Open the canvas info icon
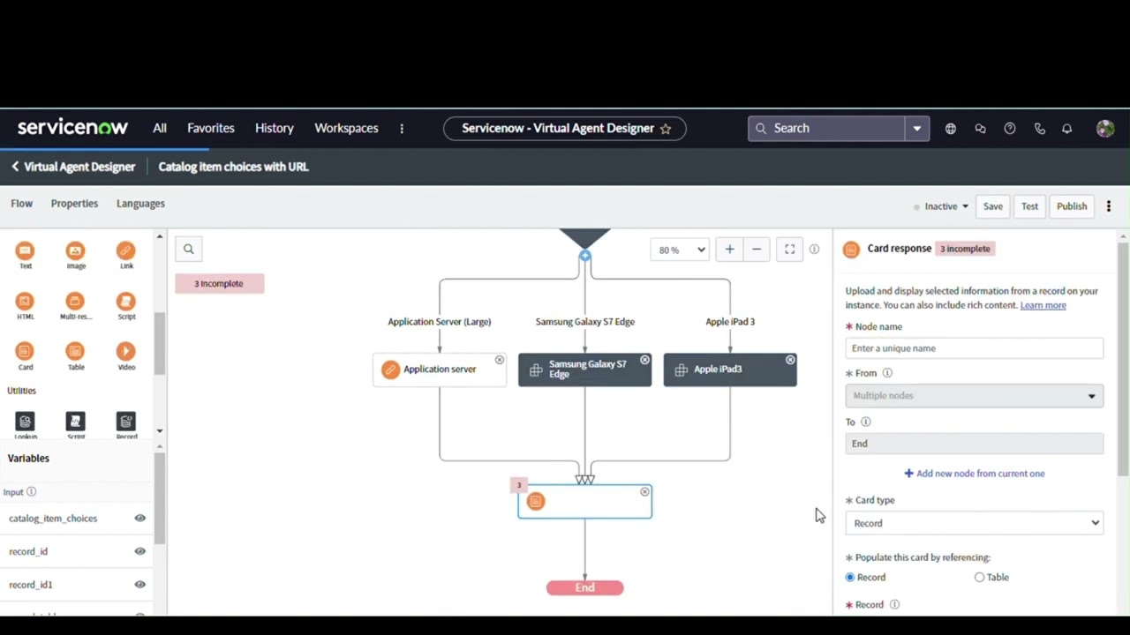Viewport: 1130px width, 635px height. pyautogui.click(x=814, y=250)
